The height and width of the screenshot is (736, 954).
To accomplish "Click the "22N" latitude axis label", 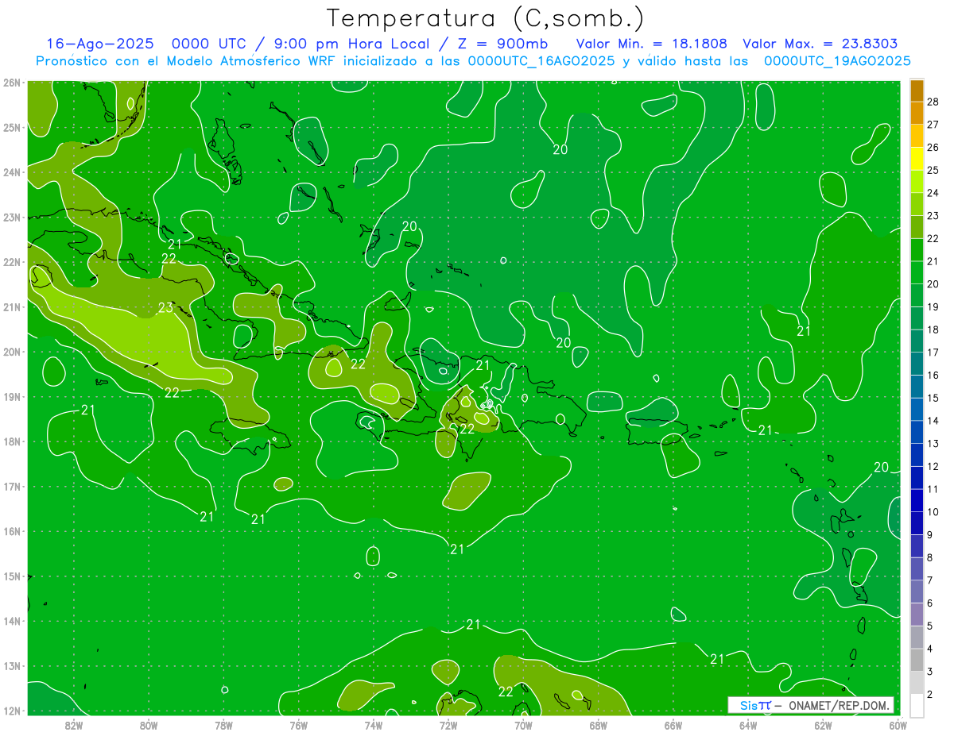I will point(12,262).
